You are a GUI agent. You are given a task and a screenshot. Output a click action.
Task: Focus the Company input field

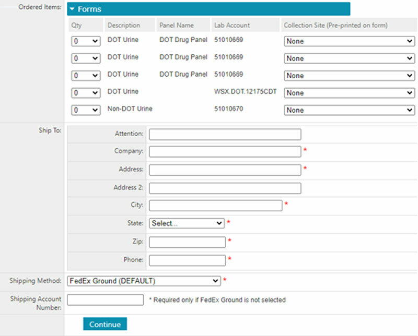pos(225,152)
